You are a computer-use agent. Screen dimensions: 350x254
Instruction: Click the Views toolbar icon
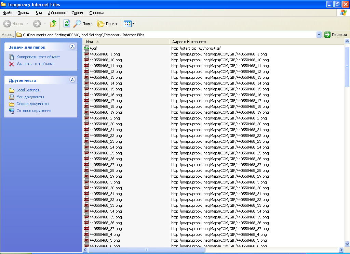(x=127, y=24)
